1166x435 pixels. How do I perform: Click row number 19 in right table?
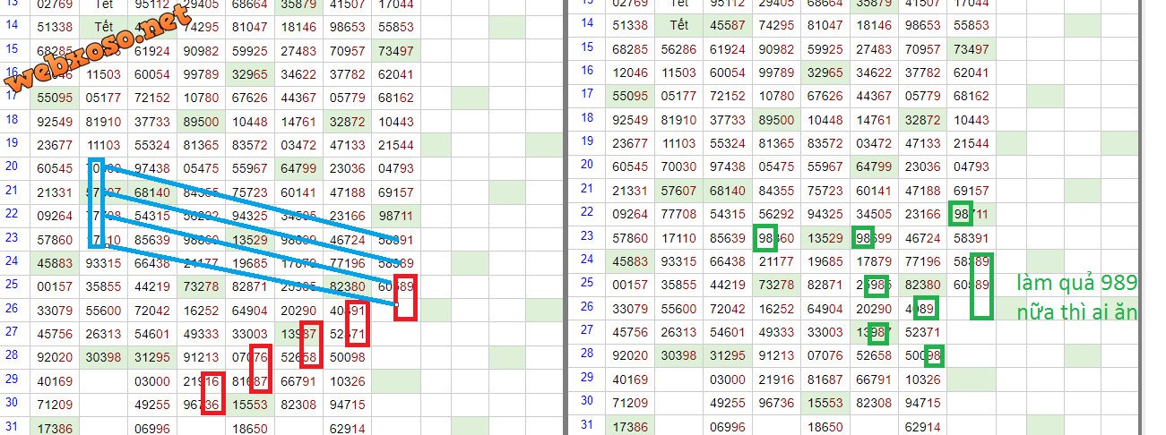pyautogui.click(x=589, y=141)
